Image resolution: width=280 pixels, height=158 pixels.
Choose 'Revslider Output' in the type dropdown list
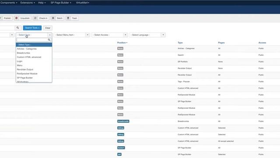pyautogui.click(x=34, y=69)
